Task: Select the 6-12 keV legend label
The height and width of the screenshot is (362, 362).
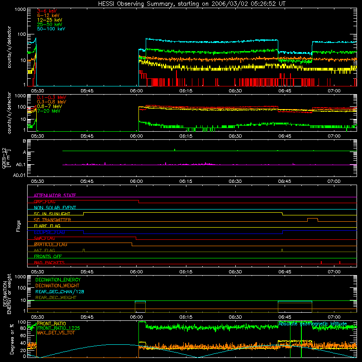Action: point(48,15)
